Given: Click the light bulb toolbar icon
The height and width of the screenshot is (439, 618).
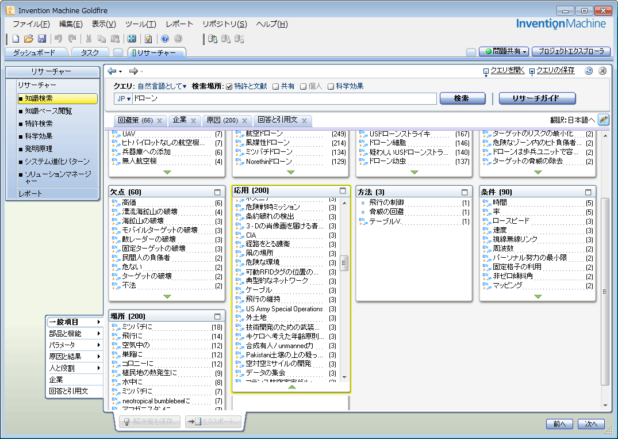Looking at the screenshot, I should [148, 39].
